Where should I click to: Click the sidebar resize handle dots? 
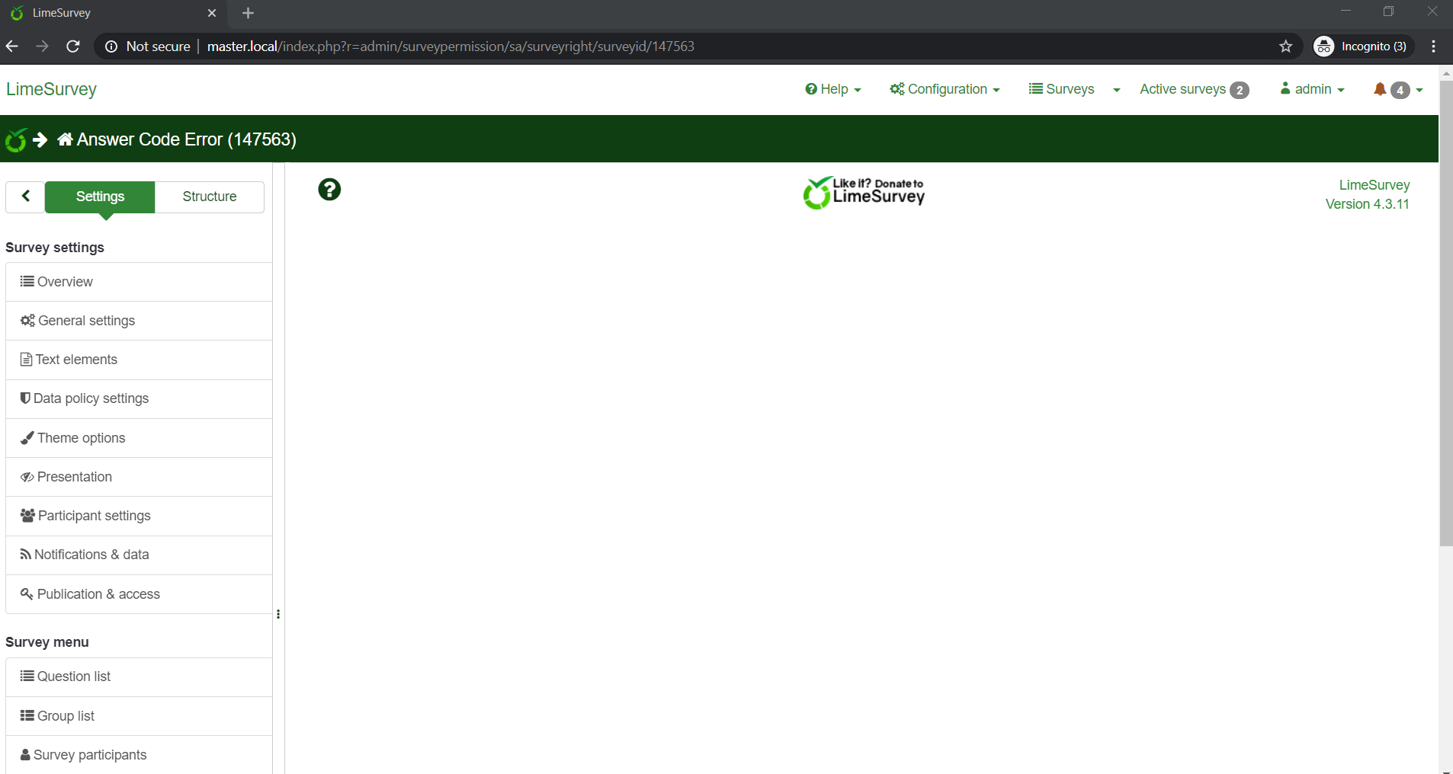click(x=278, y=614)
